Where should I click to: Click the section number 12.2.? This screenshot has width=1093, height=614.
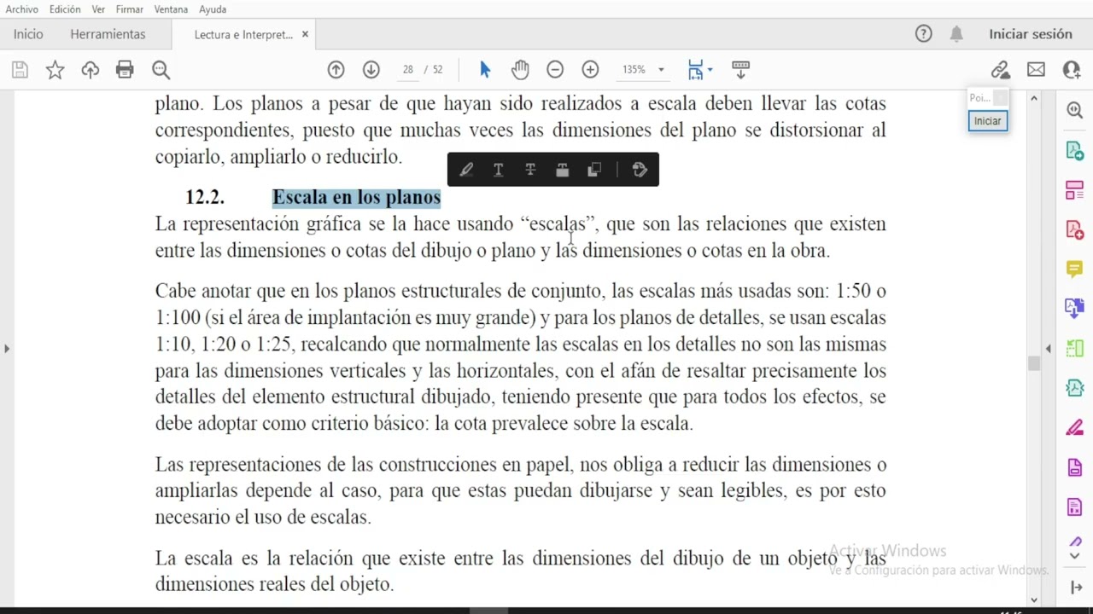[x=205, y=197]
